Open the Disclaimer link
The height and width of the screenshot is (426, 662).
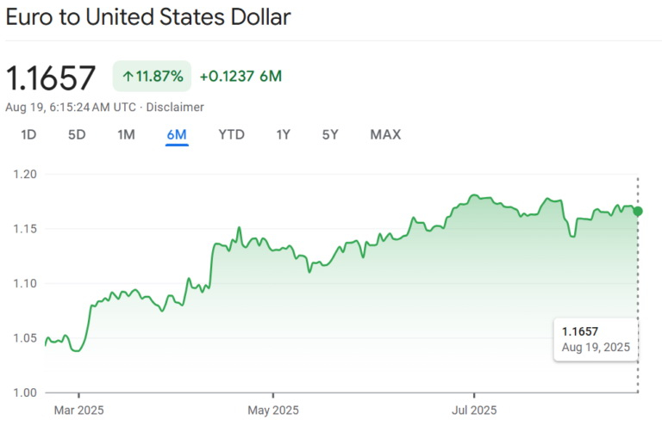[x=176, y=108]
